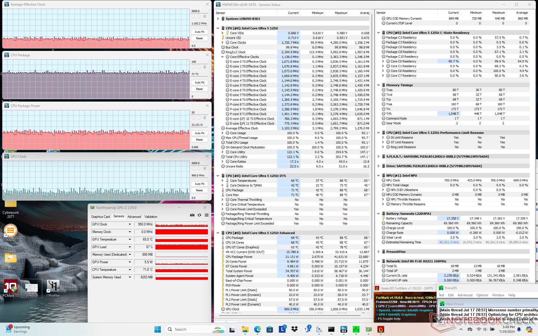The image size is (538, 336).
Task: Collapse the Memory Timings section
Action: click(379, 85)
